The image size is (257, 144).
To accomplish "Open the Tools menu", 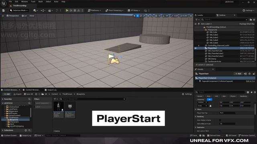I will tap(33, 2).
